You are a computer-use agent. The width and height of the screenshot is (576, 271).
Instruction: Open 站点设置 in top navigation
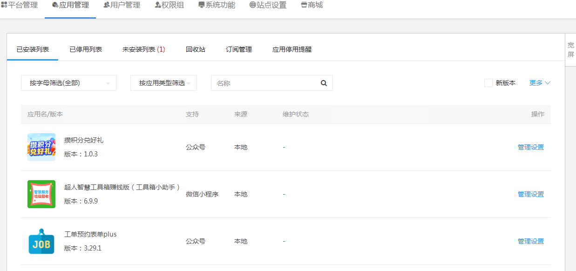pos(268,6)
